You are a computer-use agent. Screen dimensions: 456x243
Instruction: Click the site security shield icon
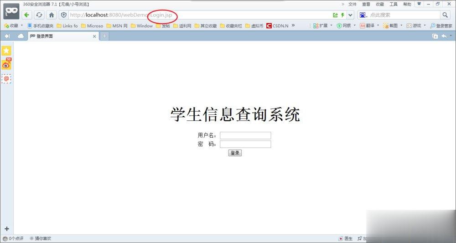(x=64, y=15)
